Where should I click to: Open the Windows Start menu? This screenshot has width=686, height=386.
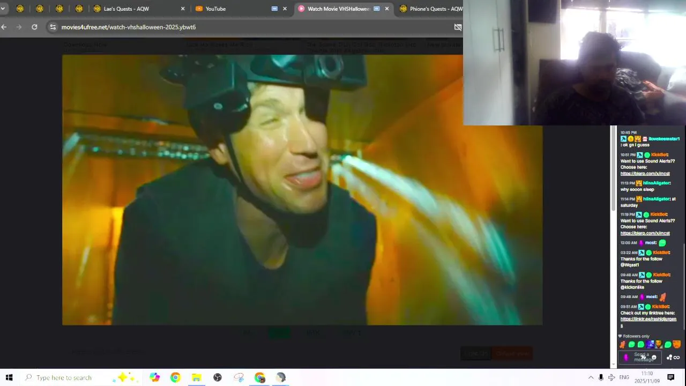coord(9,377)
